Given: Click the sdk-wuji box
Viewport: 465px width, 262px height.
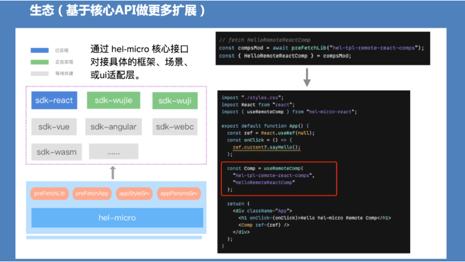Looking at the screenshot, I should pyautogui.click(x=175, y=101).
